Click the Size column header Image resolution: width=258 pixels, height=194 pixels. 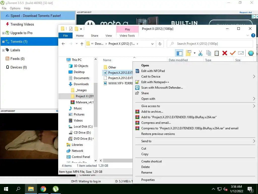[x=238, y=60]
